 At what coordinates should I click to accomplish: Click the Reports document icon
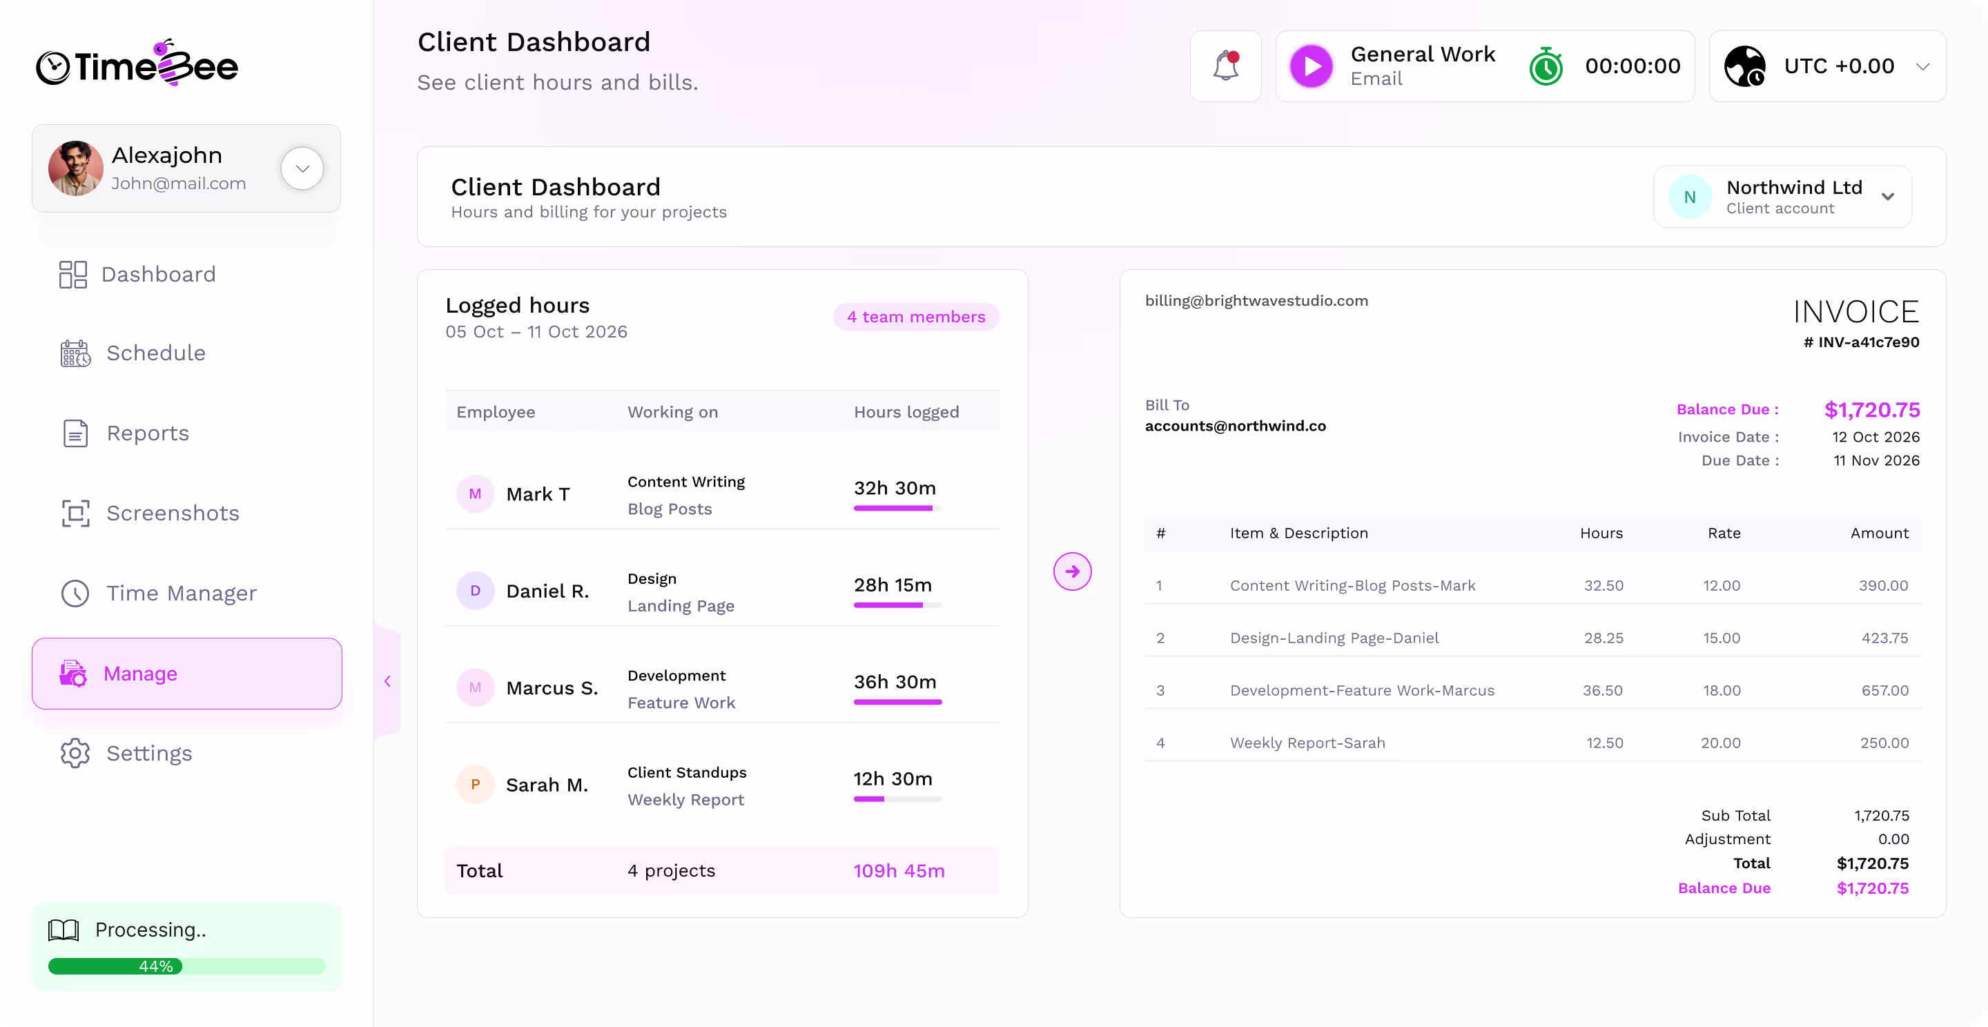(76, 433)
